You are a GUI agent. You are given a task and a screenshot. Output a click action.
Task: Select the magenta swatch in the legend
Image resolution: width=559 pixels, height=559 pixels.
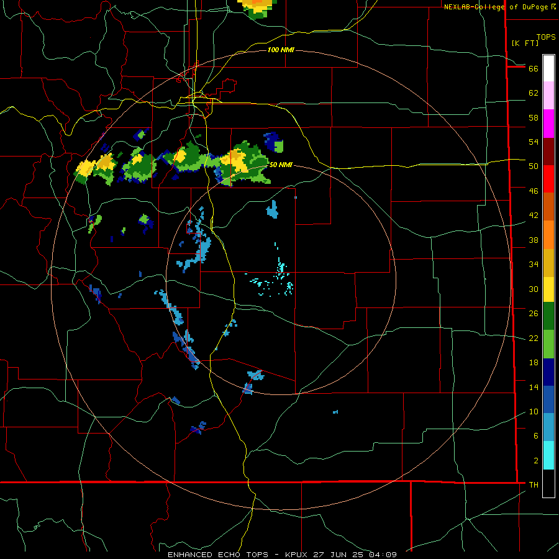click(x=548, y=124)
